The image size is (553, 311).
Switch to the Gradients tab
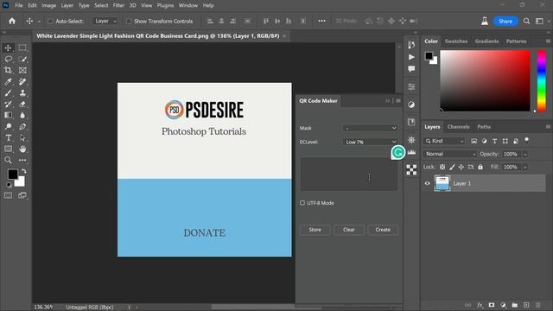tap(486, 41)
